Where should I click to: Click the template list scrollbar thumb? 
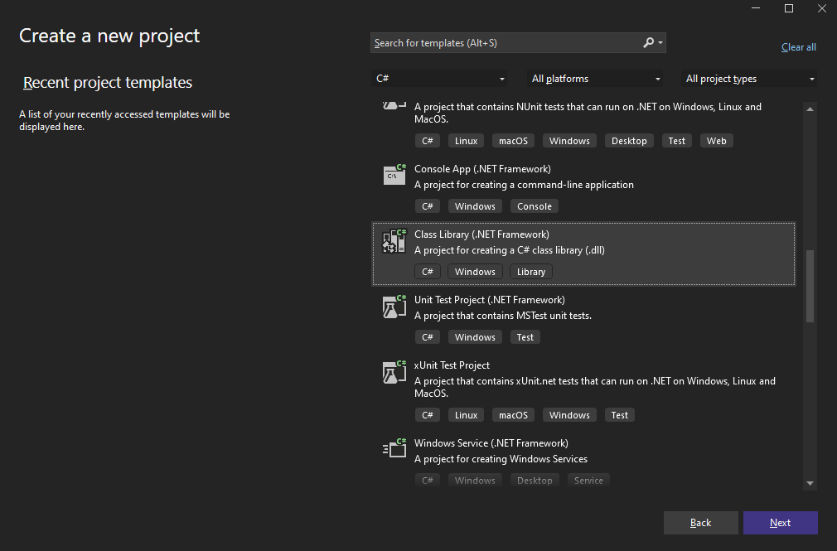click(810, 286)
